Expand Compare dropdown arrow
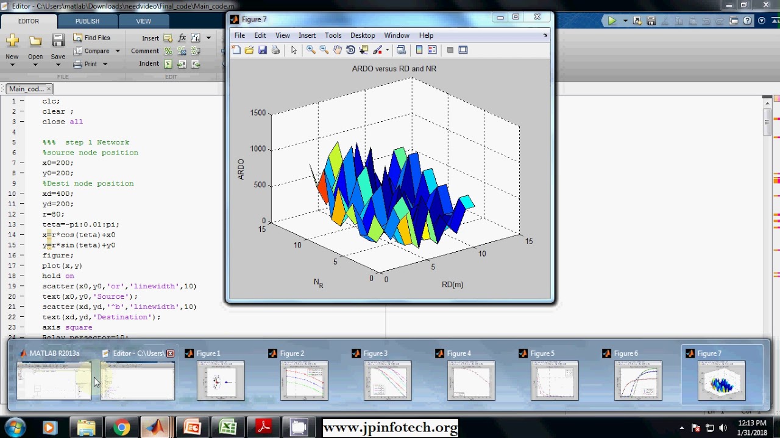 118,51
